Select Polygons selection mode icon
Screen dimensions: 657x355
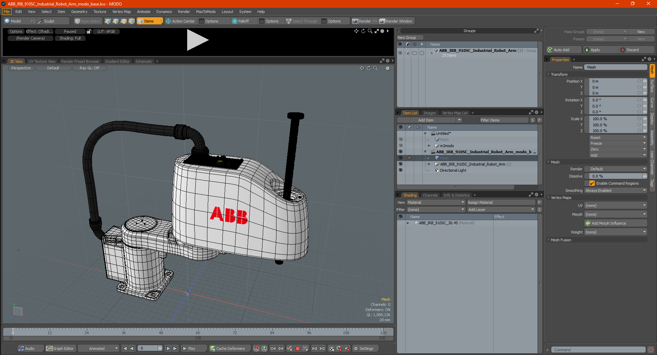pos(124,21)
